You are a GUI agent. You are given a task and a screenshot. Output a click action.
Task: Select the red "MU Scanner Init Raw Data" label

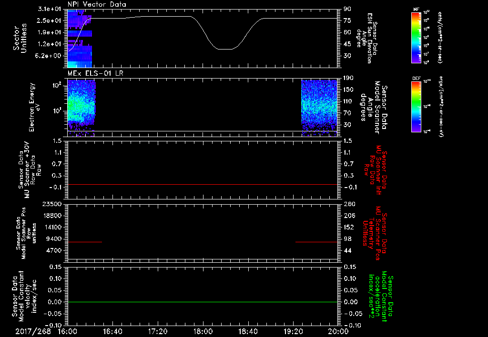tap(375, 170)
